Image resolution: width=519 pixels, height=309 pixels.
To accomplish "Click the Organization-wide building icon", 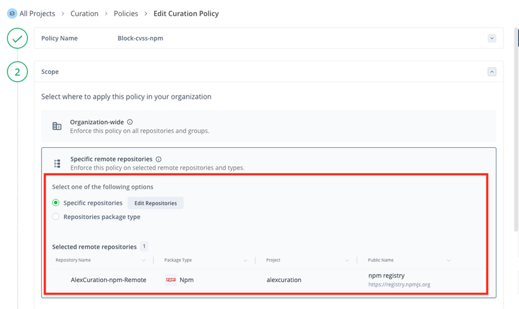I will coord(57,126).
